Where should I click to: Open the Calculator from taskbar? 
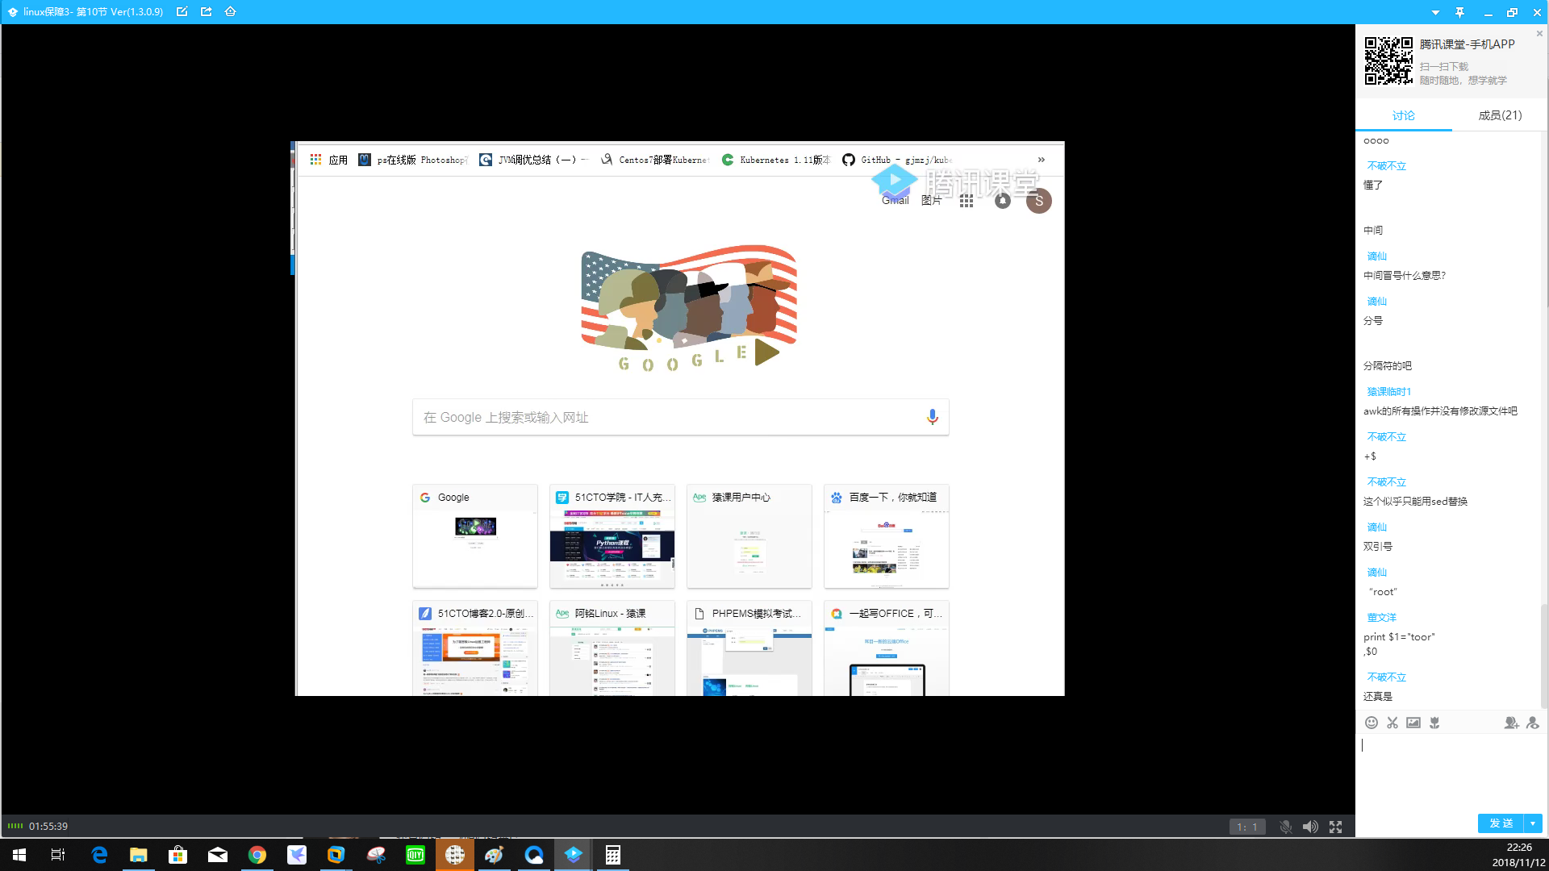(613, 855)
